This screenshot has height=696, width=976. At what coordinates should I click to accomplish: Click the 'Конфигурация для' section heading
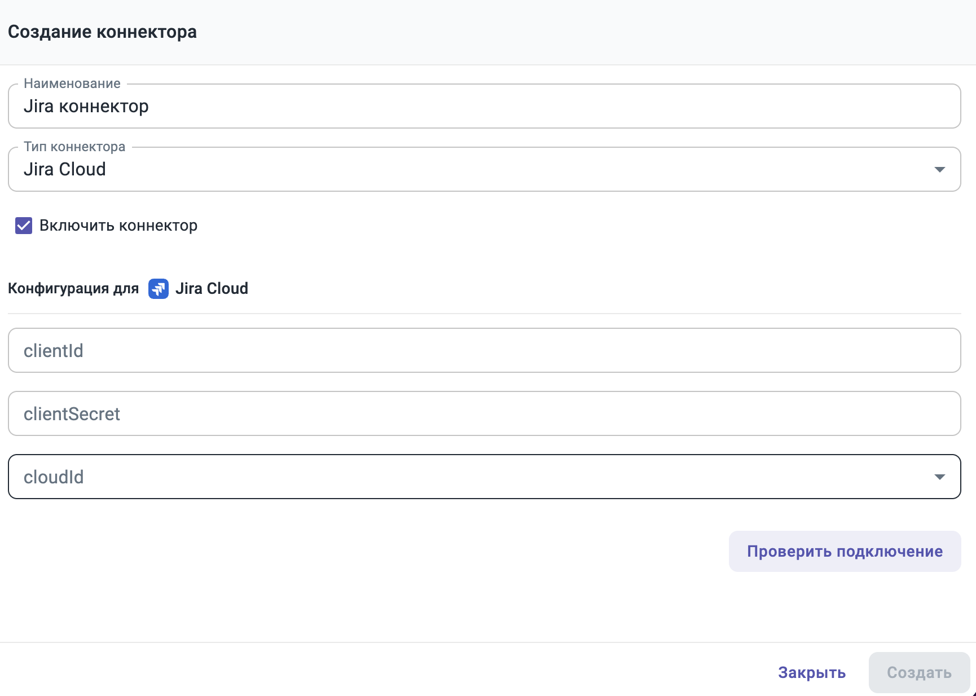coord(73,289)
